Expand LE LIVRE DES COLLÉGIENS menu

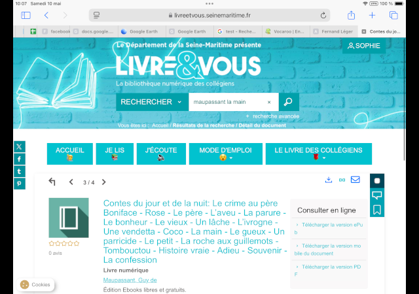click(x=319, y=154)
